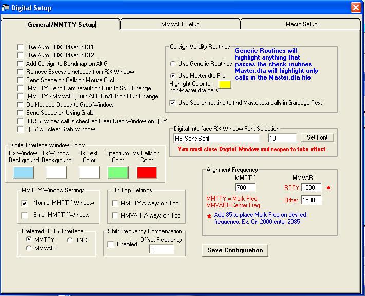
Task: Enable MMTTY Always on Top
Action: 115,203
